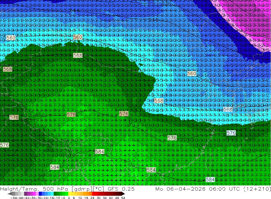Pick the cyan legend swatch above -18

[52, 194]
